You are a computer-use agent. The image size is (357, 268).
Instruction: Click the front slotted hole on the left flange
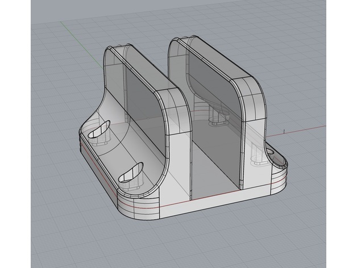131,173
